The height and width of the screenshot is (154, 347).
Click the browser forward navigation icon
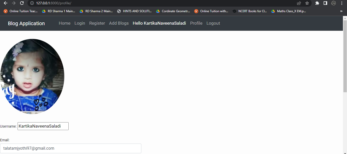tap(13, 3)
